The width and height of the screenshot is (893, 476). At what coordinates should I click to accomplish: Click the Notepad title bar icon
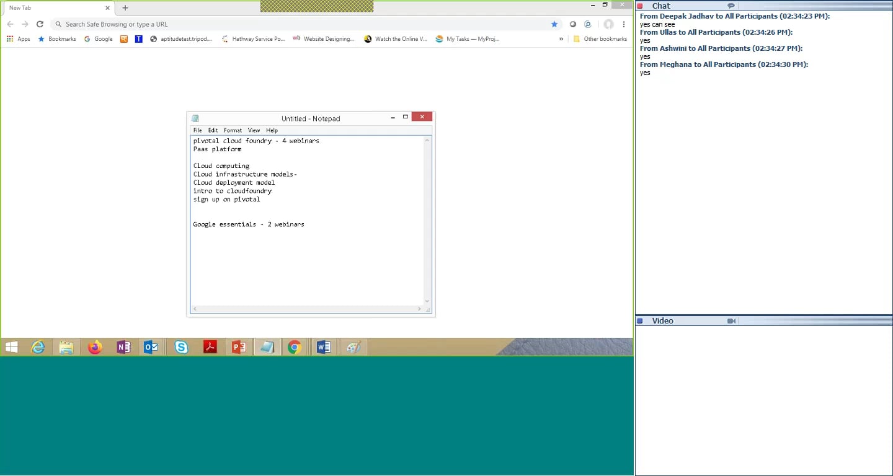(195, 118)
